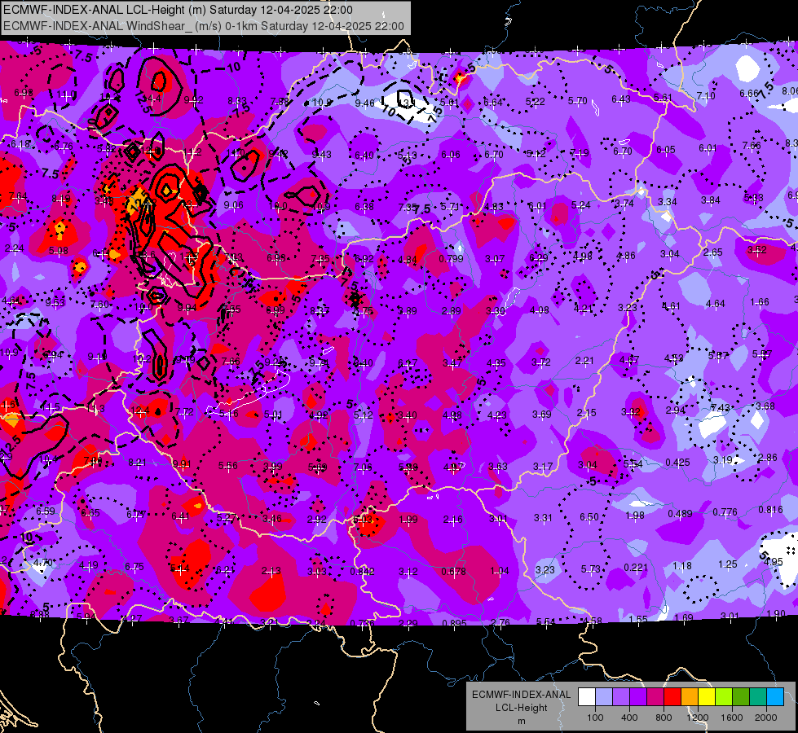Click the legend unit label m
The image size is (798, 733).
coord(522,722)
